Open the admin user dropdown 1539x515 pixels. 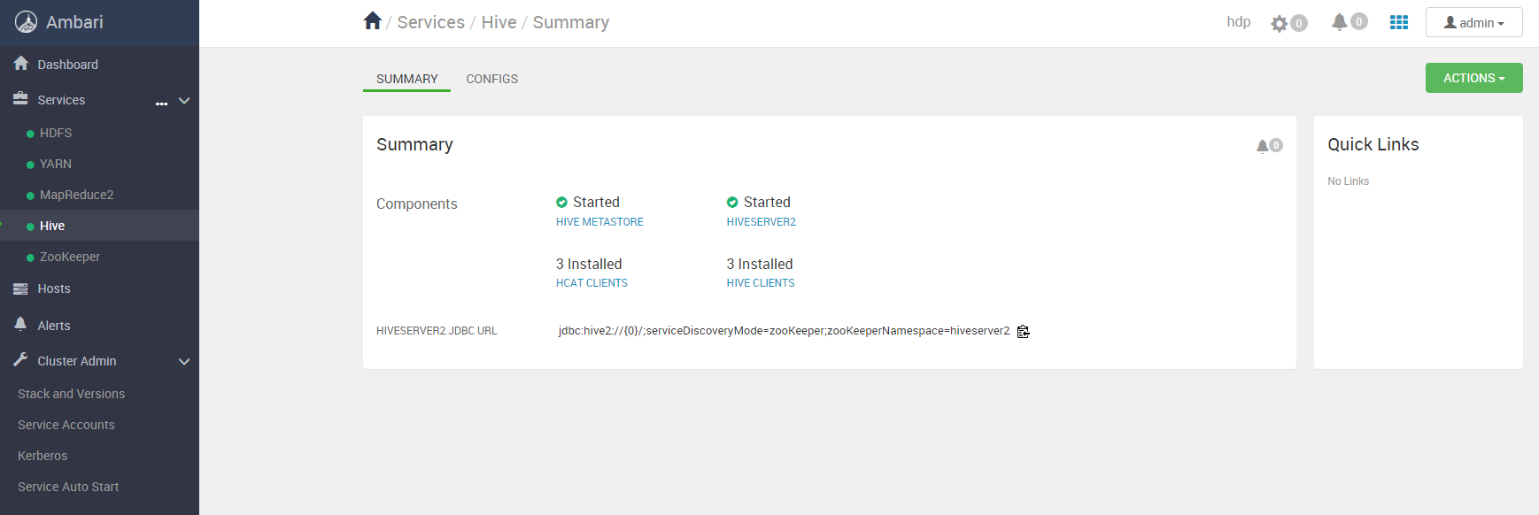tap(1473, 23)
